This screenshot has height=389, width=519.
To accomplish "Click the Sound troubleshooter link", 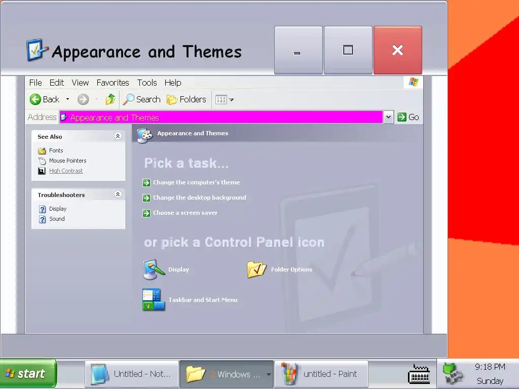I will (57, 219).
